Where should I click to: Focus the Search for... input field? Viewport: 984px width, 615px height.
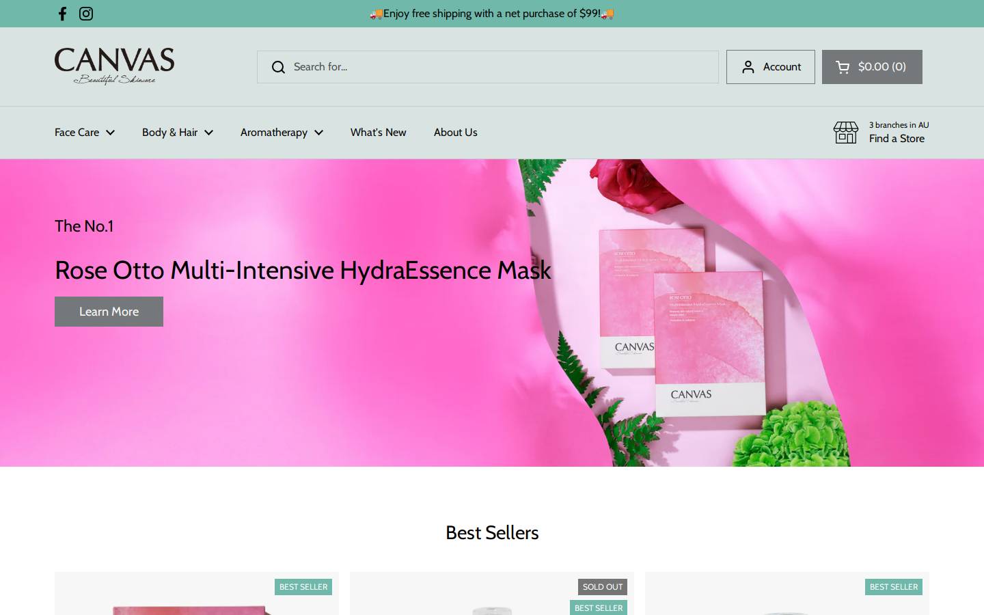(488, 67)
